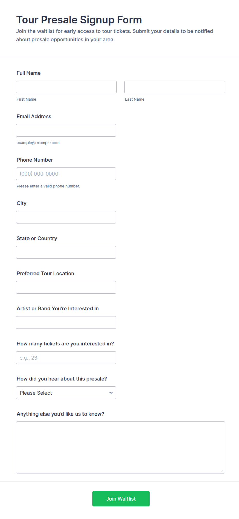Click the Phone Number label text
This screenshot has height=519, width=239.
35,160
